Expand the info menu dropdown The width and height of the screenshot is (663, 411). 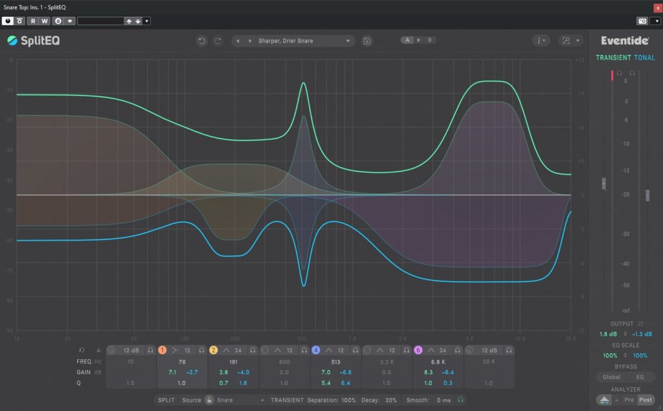(x=541, y=41)
